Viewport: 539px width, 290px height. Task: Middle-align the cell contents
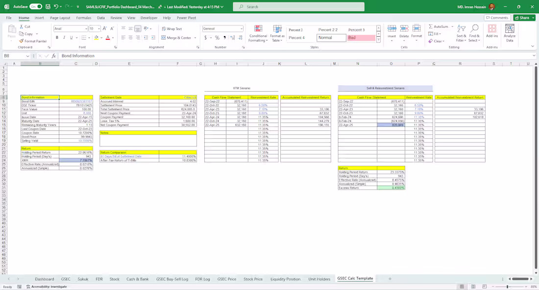[x=131, y=28]
